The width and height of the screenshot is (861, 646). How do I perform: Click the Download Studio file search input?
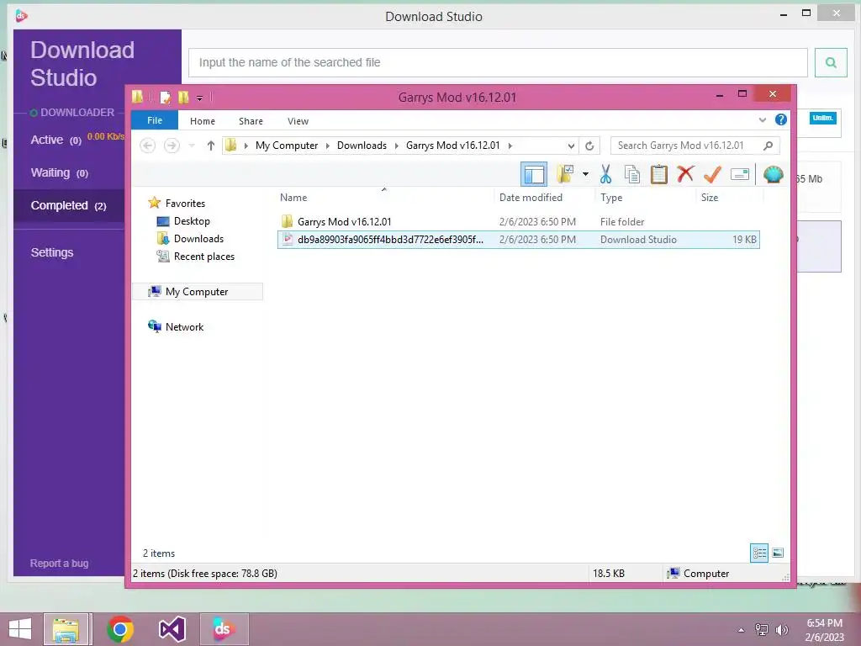coord(498,62)
